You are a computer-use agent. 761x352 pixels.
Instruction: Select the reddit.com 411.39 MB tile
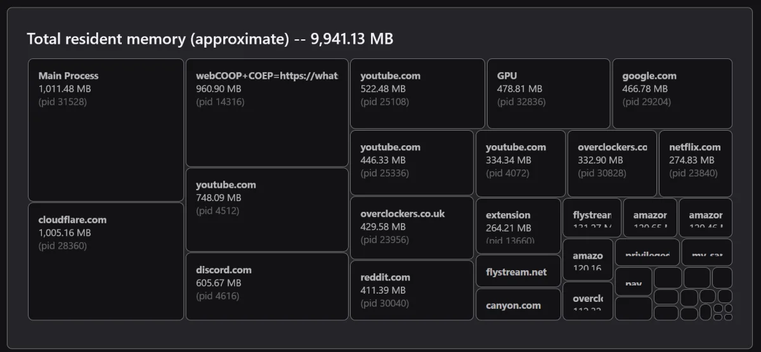tap(412, 290)
